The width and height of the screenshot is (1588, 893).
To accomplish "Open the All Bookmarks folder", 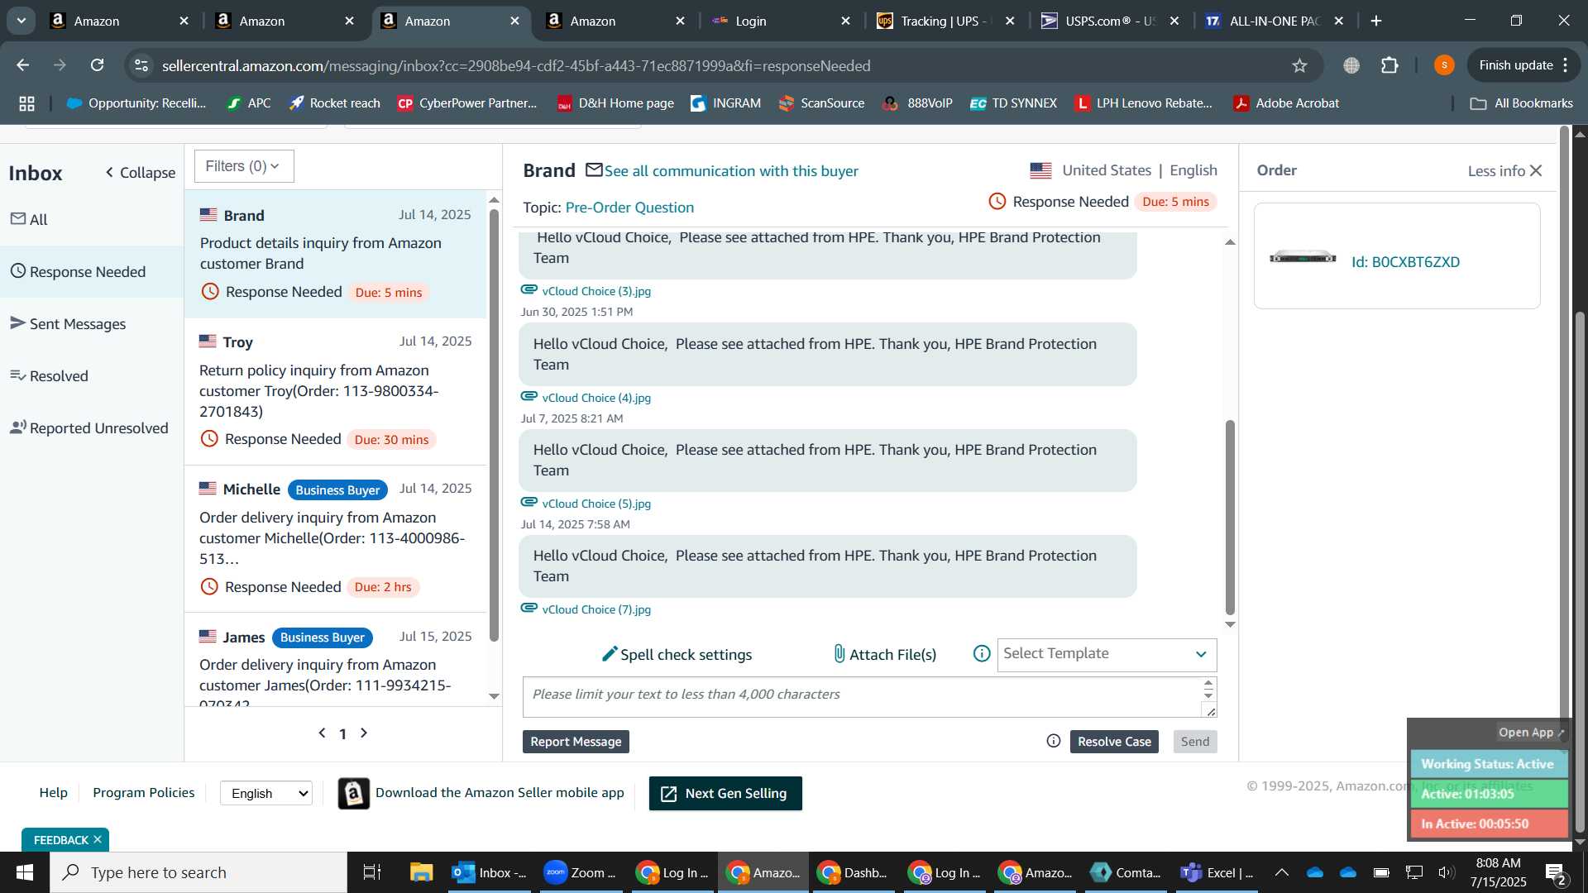I will point(1521,103).
